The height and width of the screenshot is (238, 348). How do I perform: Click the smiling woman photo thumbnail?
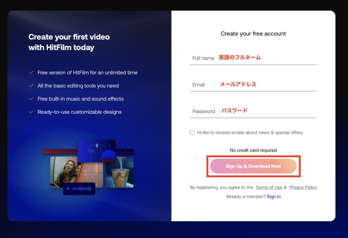(x=76, y=172)
